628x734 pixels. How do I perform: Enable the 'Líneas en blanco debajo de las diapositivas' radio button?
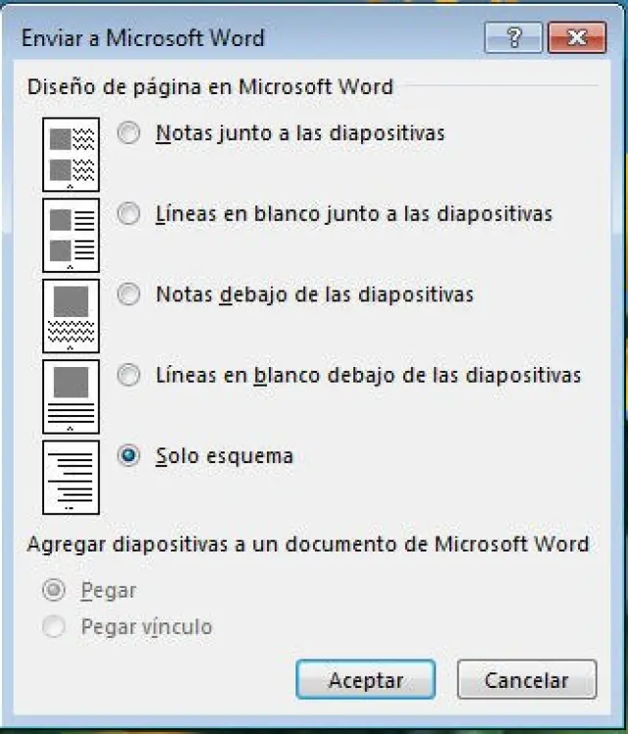coord(129,375)
